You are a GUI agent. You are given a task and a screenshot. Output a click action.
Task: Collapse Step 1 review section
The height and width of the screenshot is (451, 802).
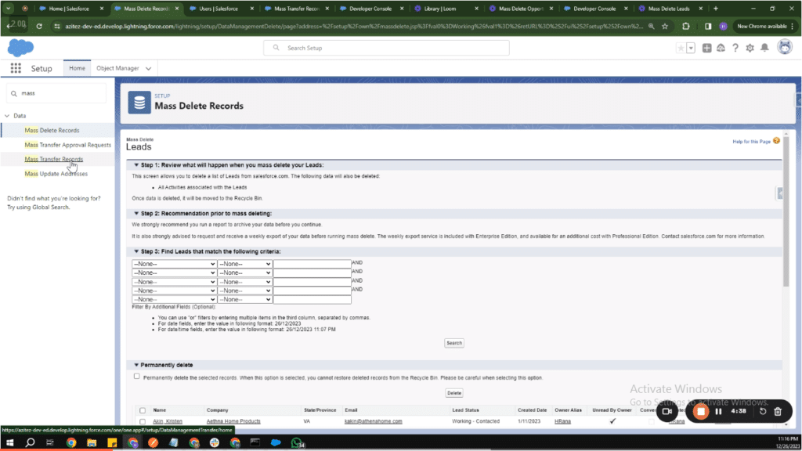tap(136, 165)
